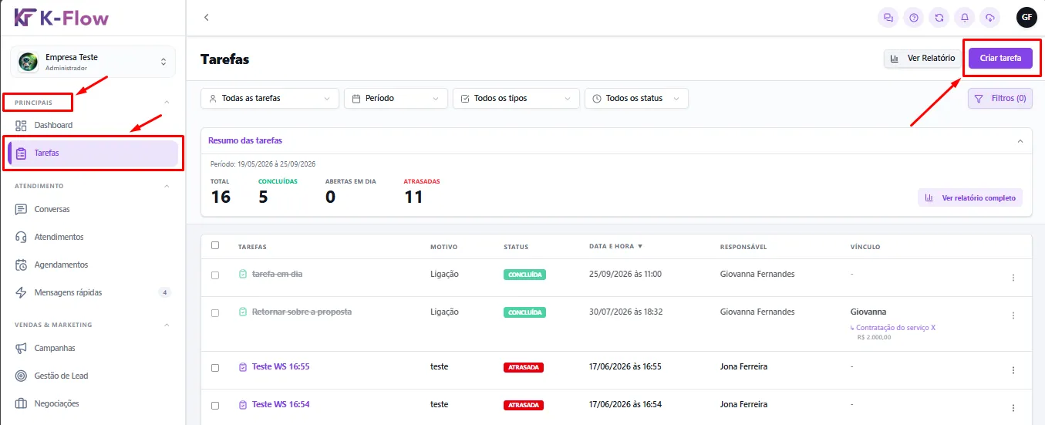Open the Empresa Teste company switcher
1045x425 pixels.
click(x=93, y=62)
